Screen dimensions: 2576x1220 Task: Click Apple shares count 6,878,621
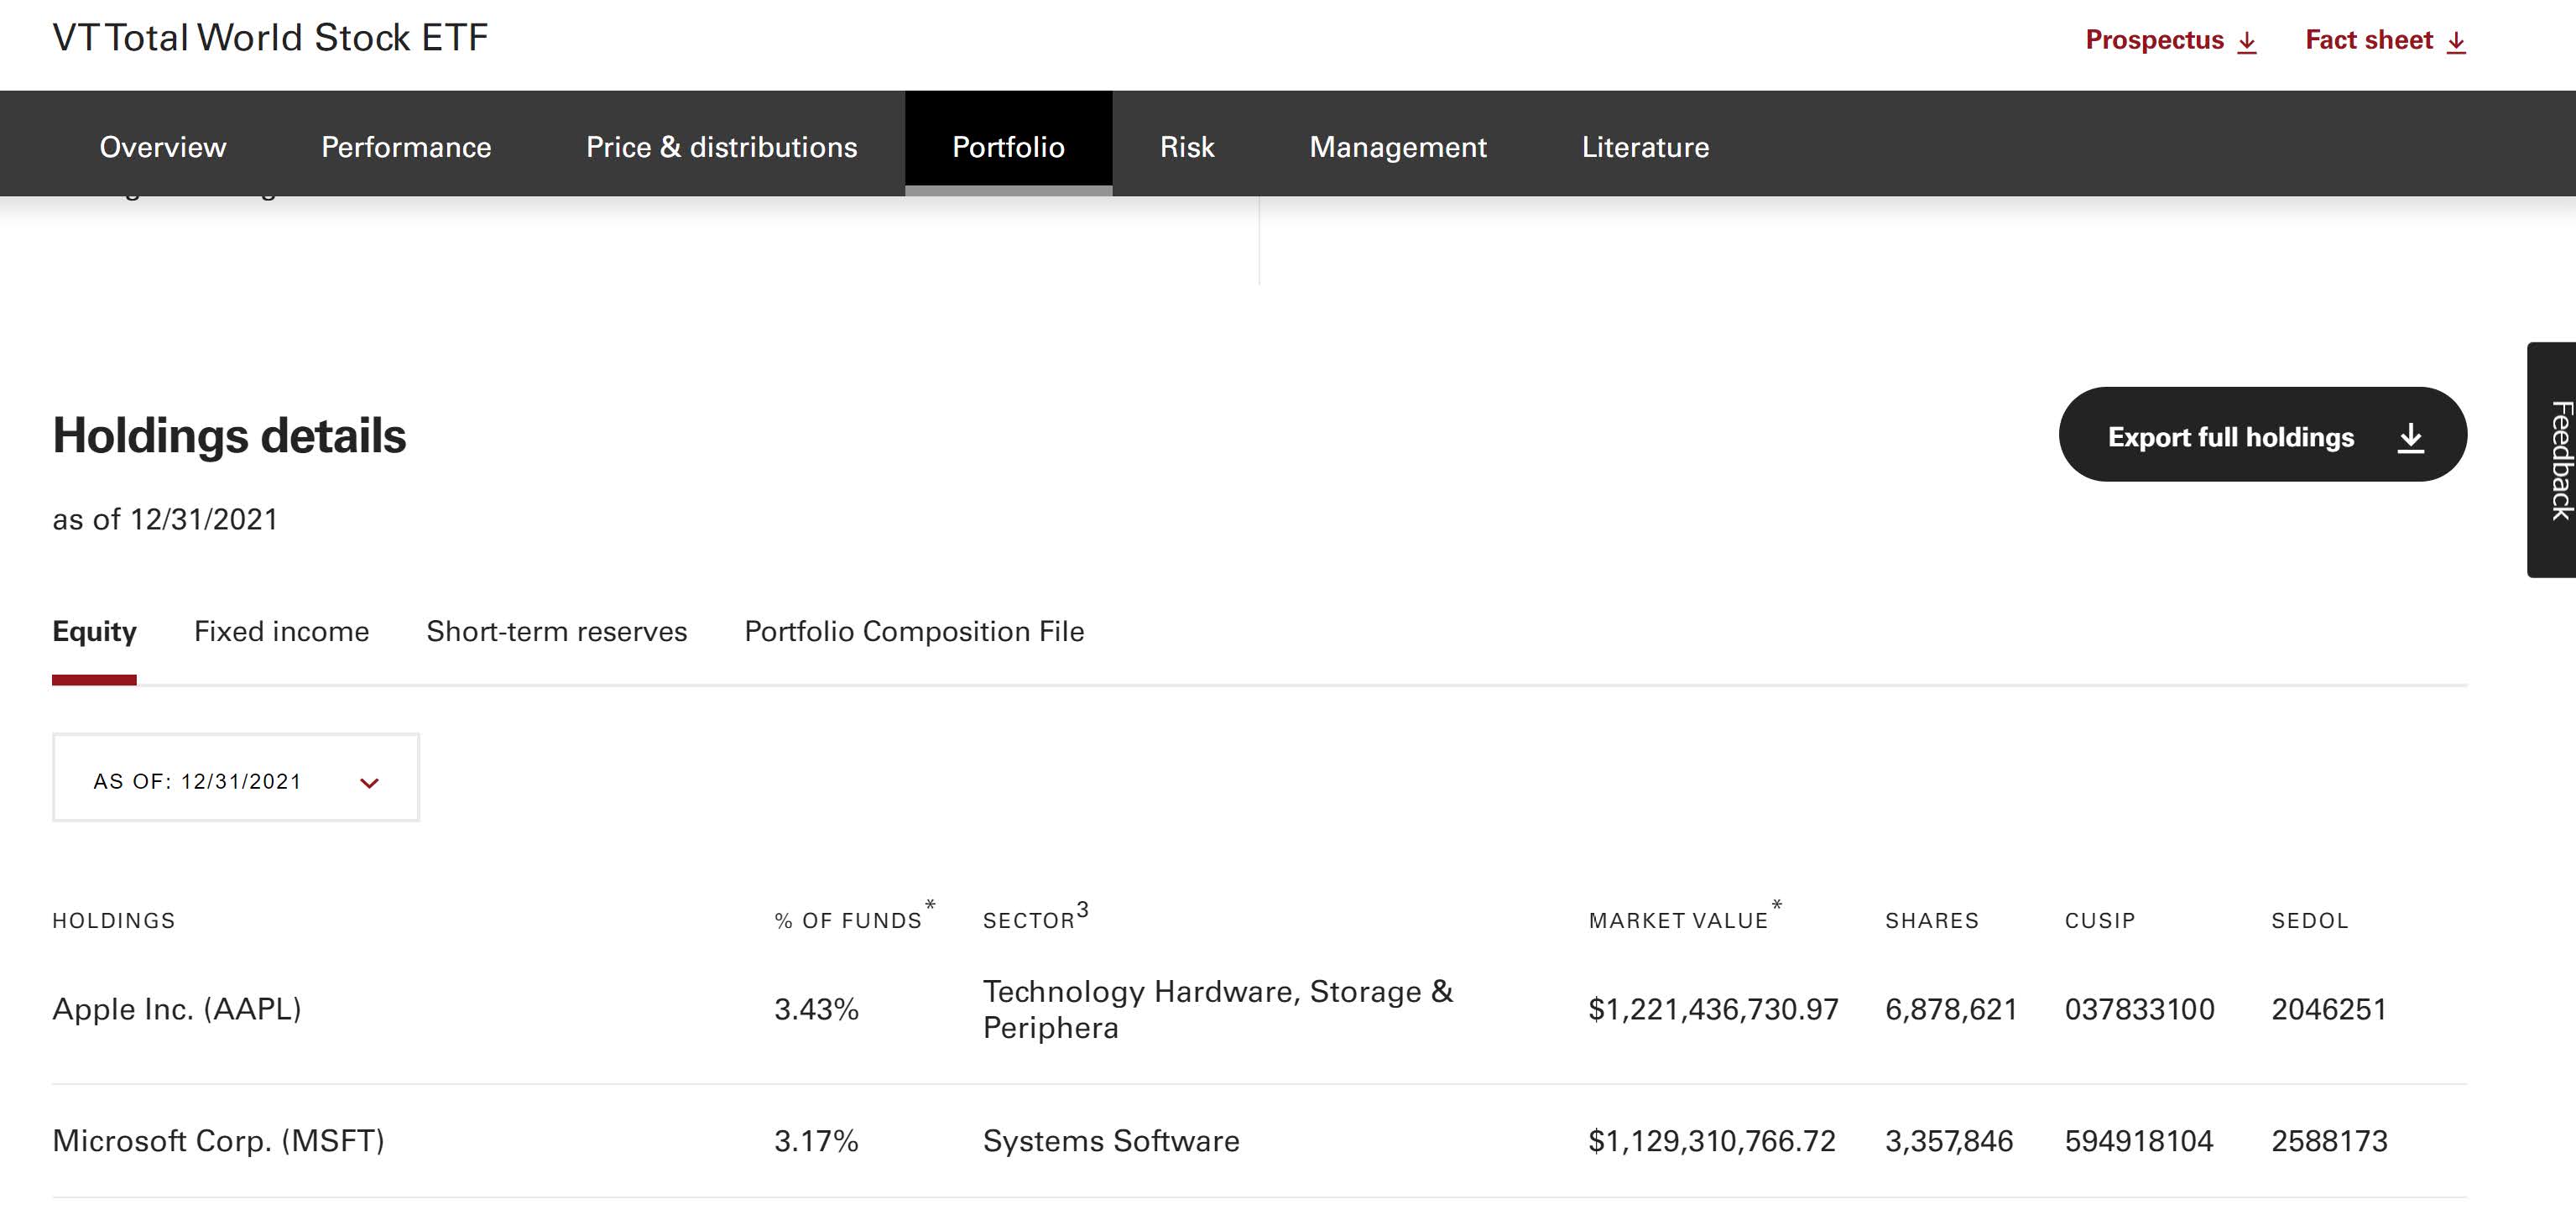pyautogui.click(x=1951, y=1009)
